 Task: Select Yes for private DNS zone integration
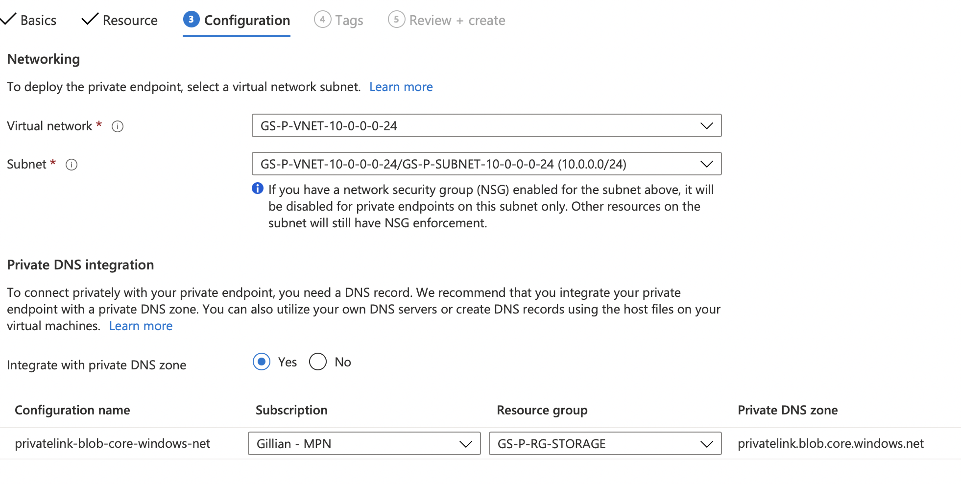(x=262, y=362)
